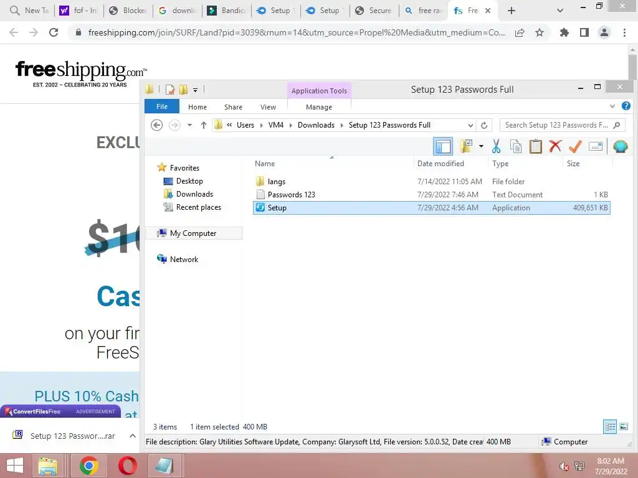Switch to Details view icon in status bar
The width and height of the screenshot is (638, 478).
point(610,426)
